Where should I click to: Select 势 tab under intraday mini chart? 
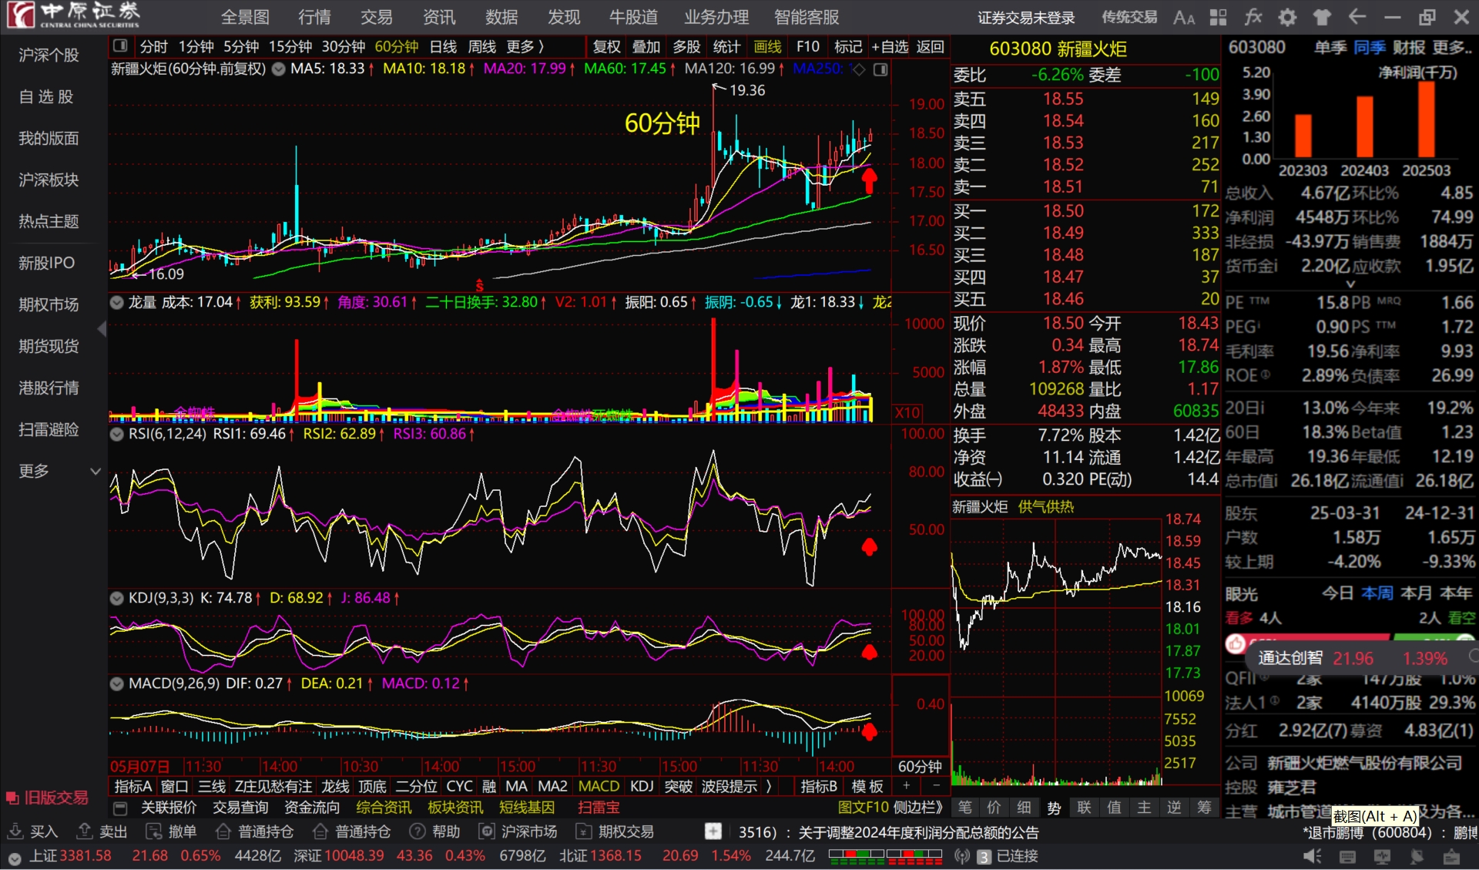click(1054, 808)
